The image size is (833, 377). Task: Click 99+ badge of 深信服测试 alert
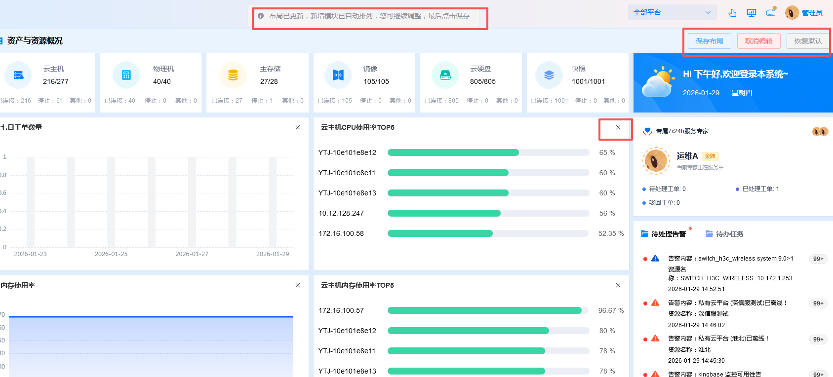click(818, 303)
